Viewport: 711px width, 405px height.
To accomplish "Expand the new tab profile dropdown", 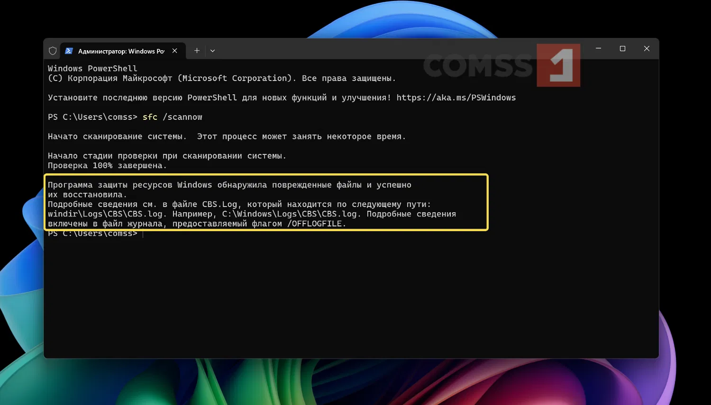I will [213, 51].
